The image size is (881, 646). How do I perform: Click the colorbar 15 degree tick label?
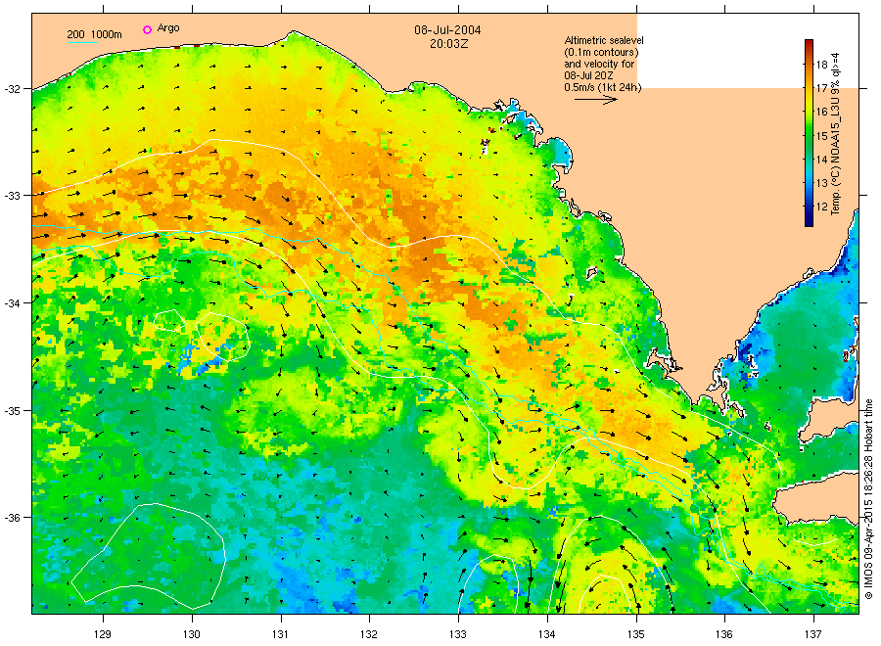[821, 135]
